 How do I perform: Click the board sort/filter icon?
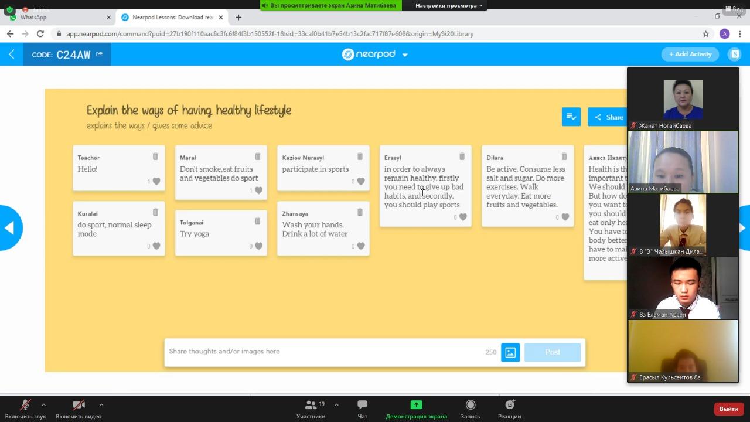pos(571,117)
